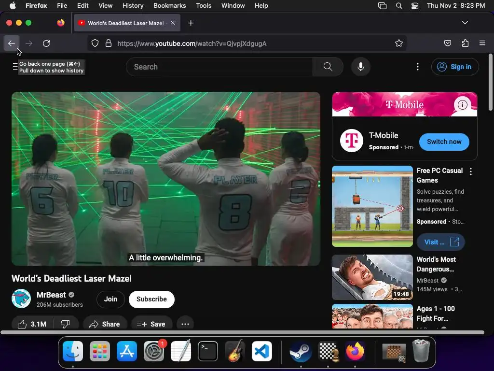Open the View menu
Image resolution: width=494 pixels, height=371 pixels.
coord(105,5)
